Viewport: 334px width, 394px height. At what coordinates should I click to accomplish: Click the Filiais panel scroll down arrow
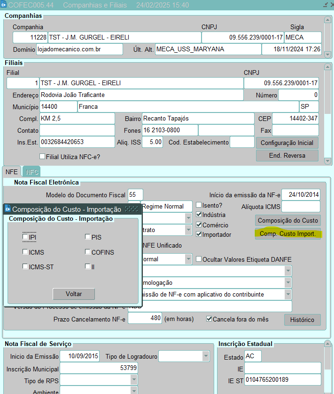point(327,161)
